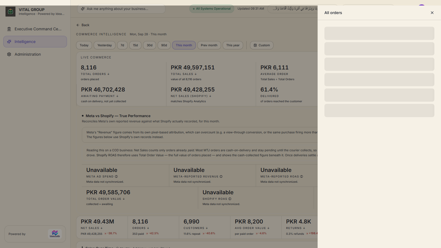
Task: Choose the 15d range filter
Action: (x=135, y=45)
